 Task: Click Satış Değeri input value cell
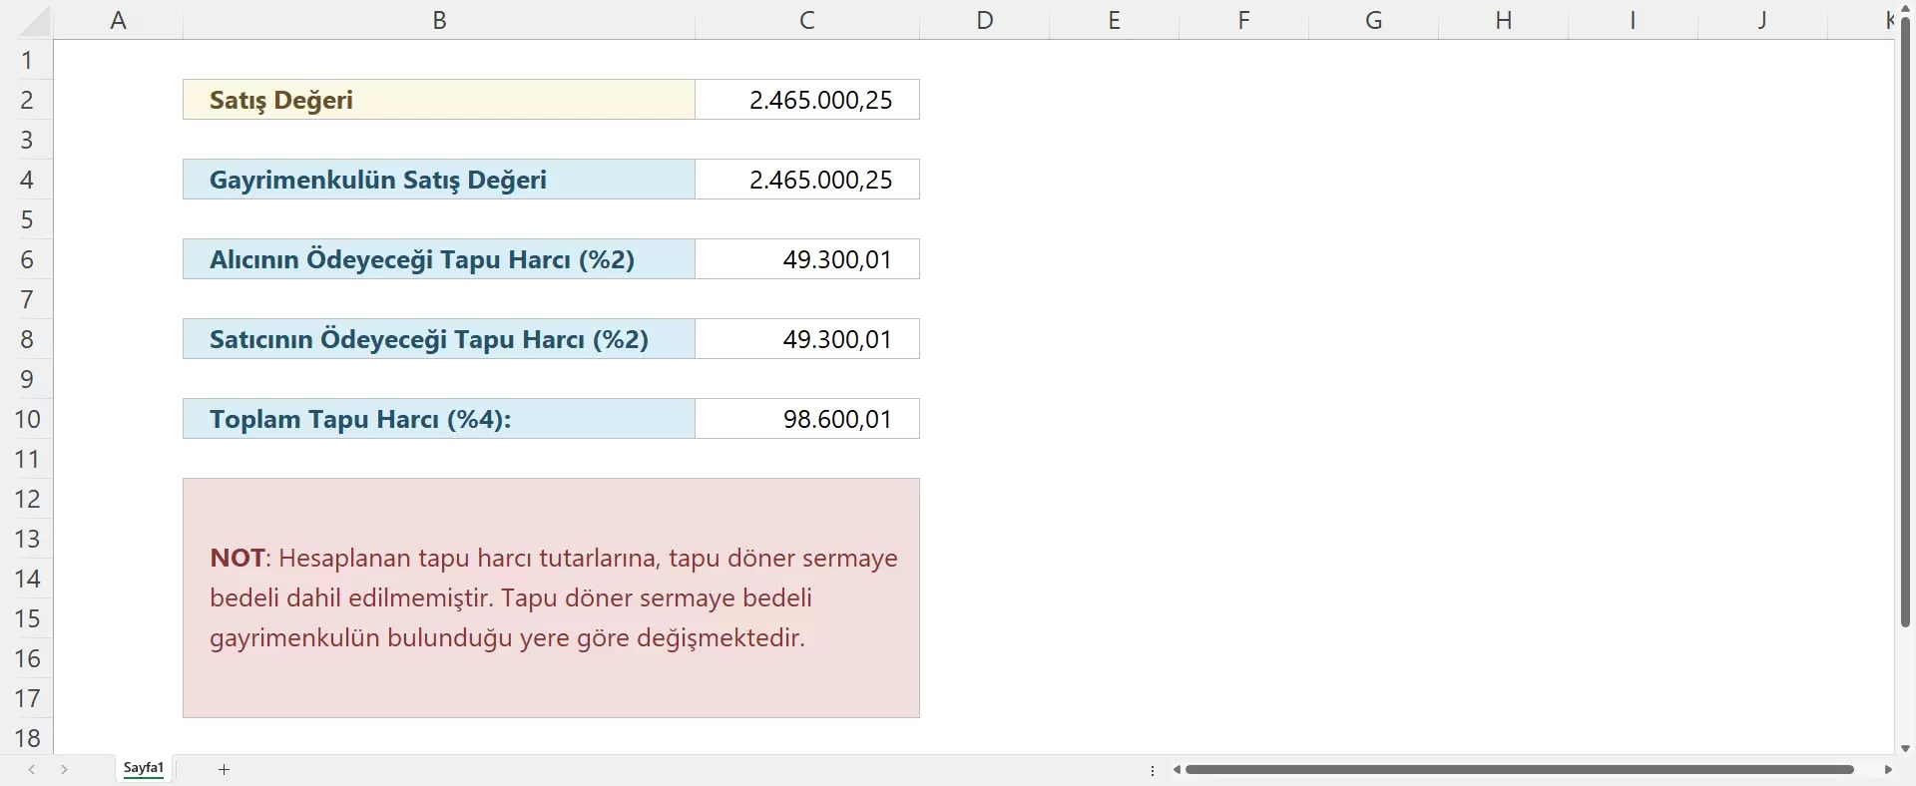[806, 100]
